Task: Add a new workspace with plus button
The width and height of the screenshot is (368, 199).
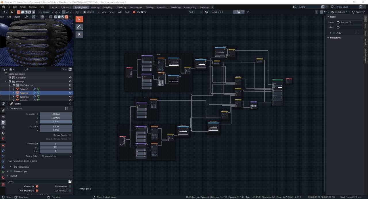Action: coord(212,7)
